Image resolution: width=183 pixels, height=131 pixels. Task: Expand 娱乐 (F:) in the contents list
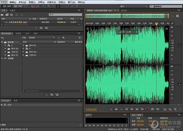point(23,45)
